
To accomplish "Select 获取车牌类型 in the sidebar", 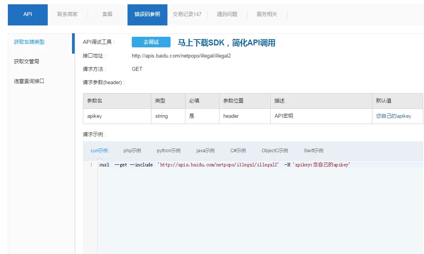I will [29, 42].
